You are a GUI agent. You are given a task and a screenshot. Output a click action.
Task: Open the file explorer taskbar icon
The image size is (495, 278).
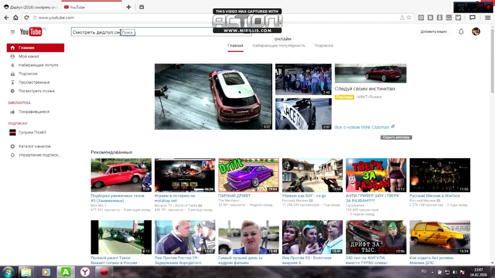[26, 272]
